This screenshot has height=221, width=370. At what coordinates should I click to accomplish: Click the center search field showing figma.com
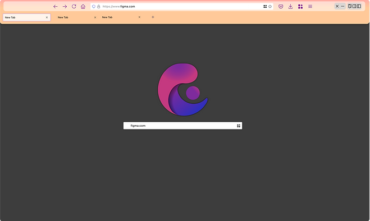point(182,126)
